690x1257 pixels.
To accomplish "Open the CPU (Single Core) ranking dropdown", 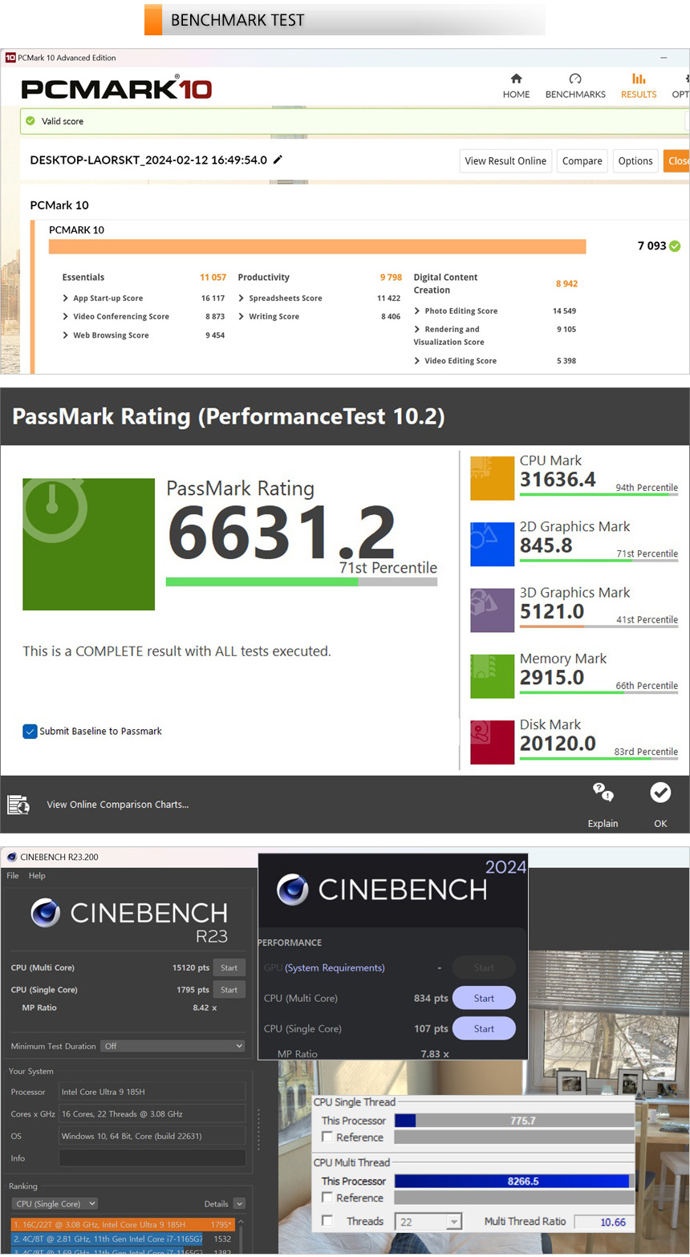I will (55, 1203).
